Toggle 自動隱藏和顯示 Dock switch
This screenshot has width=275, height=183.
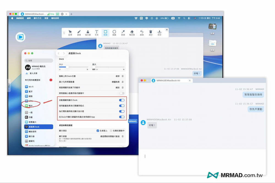(x=122, y=100)
